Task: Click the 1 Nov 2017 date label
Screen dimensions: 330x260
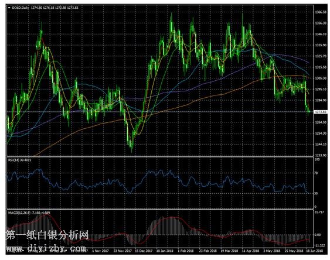Action: pos(101,251)
